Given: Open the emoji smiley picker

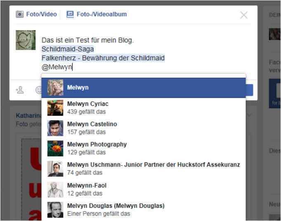Looking at the screenshot, I should 38,90.
